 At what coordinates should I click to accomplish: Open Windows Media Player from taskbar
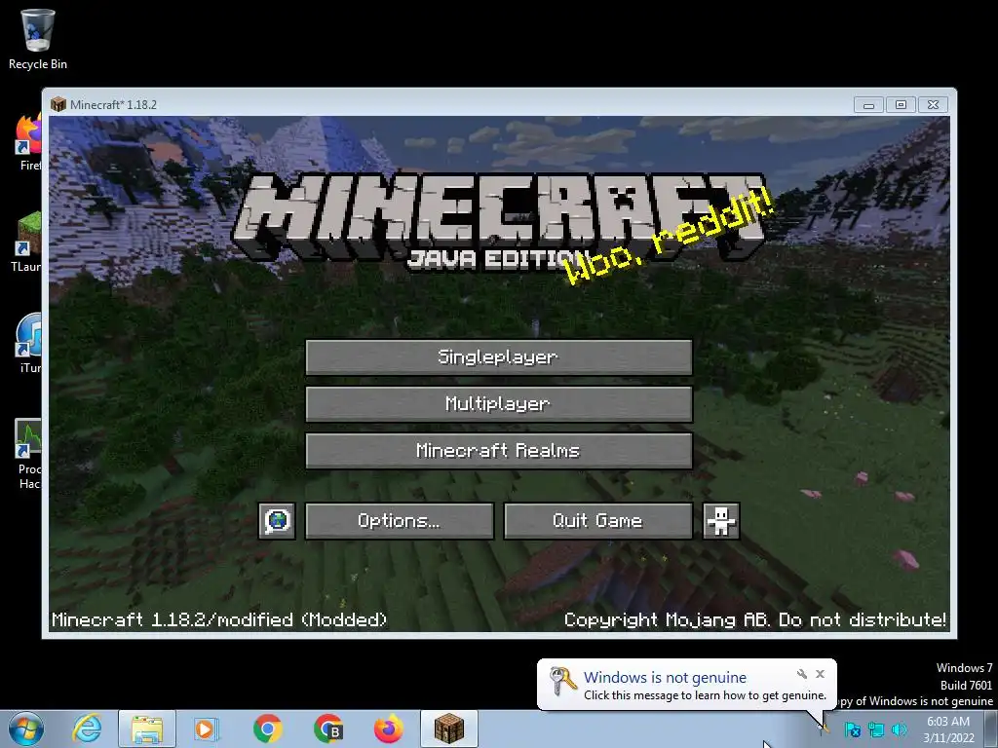[x=207, y=729]
